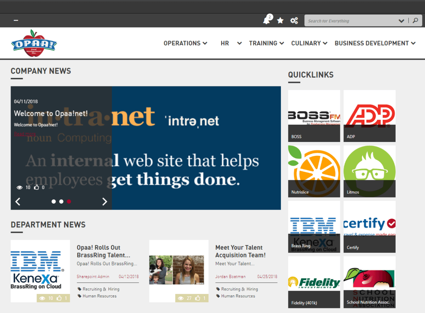The image size is (425, 313).
Task: Advance the carousel with the right arrow
Action: (104, 201)
